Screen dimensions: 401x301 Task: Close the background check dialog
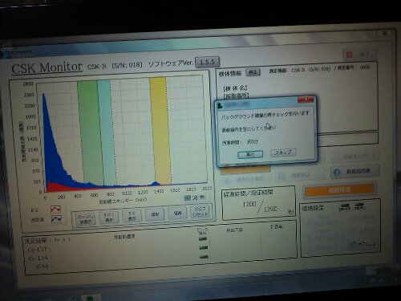[306, 100]
